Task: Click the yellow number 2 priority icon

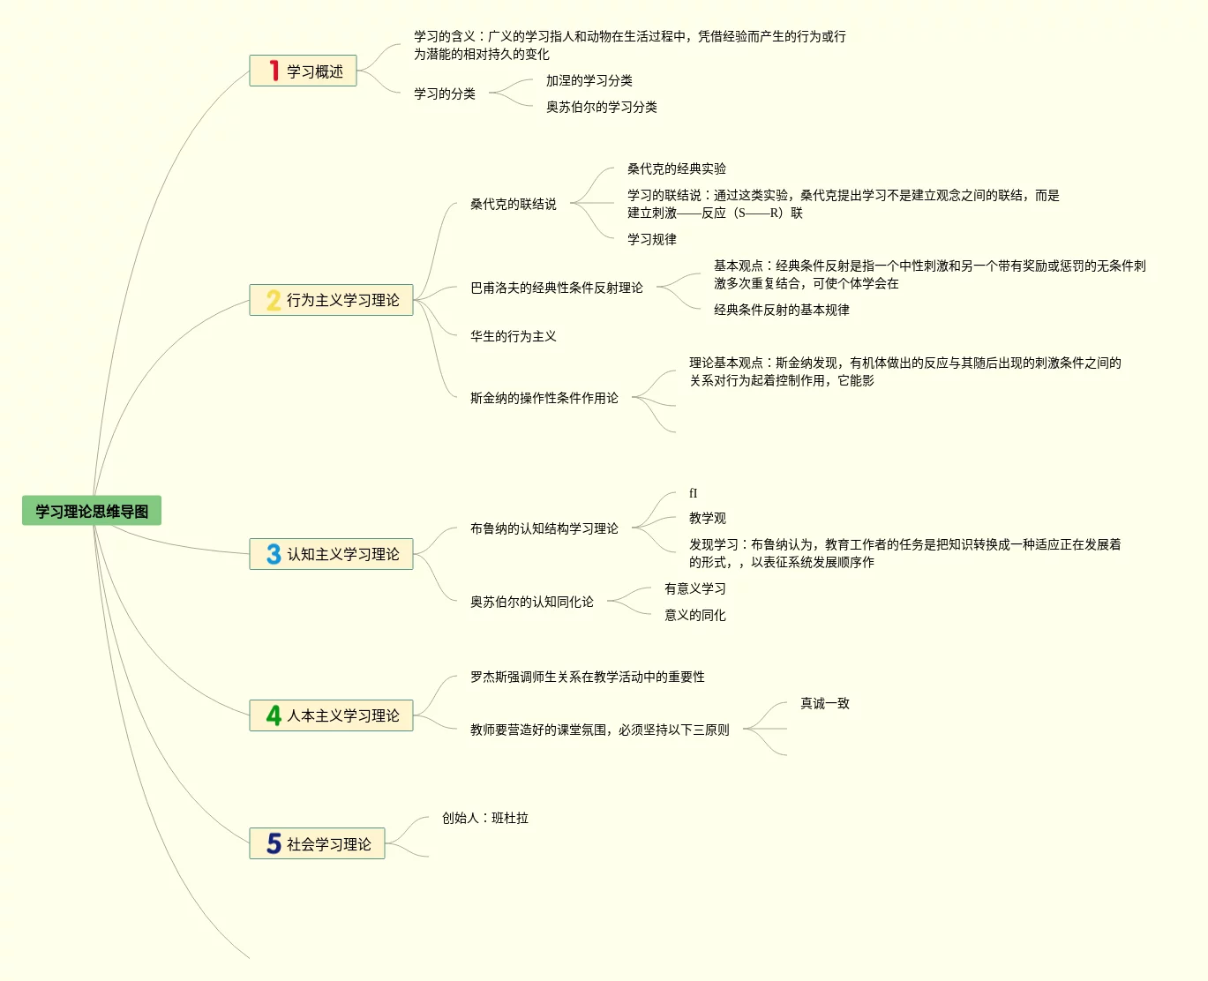Action: (274, 300)
